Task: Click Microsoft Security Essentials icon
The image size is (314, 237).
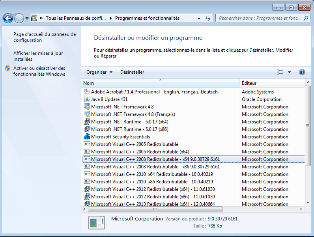Action: point(87,136)
